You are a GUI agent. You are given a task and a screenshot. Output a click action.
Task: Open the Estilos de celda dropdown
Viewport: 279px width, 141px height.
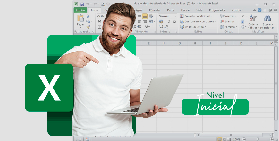point(193,27)
